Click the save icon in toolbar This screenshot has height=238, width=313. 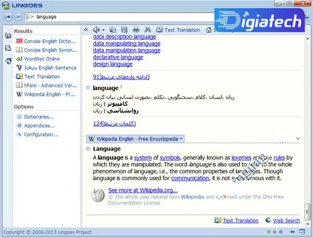pos(124,30)
